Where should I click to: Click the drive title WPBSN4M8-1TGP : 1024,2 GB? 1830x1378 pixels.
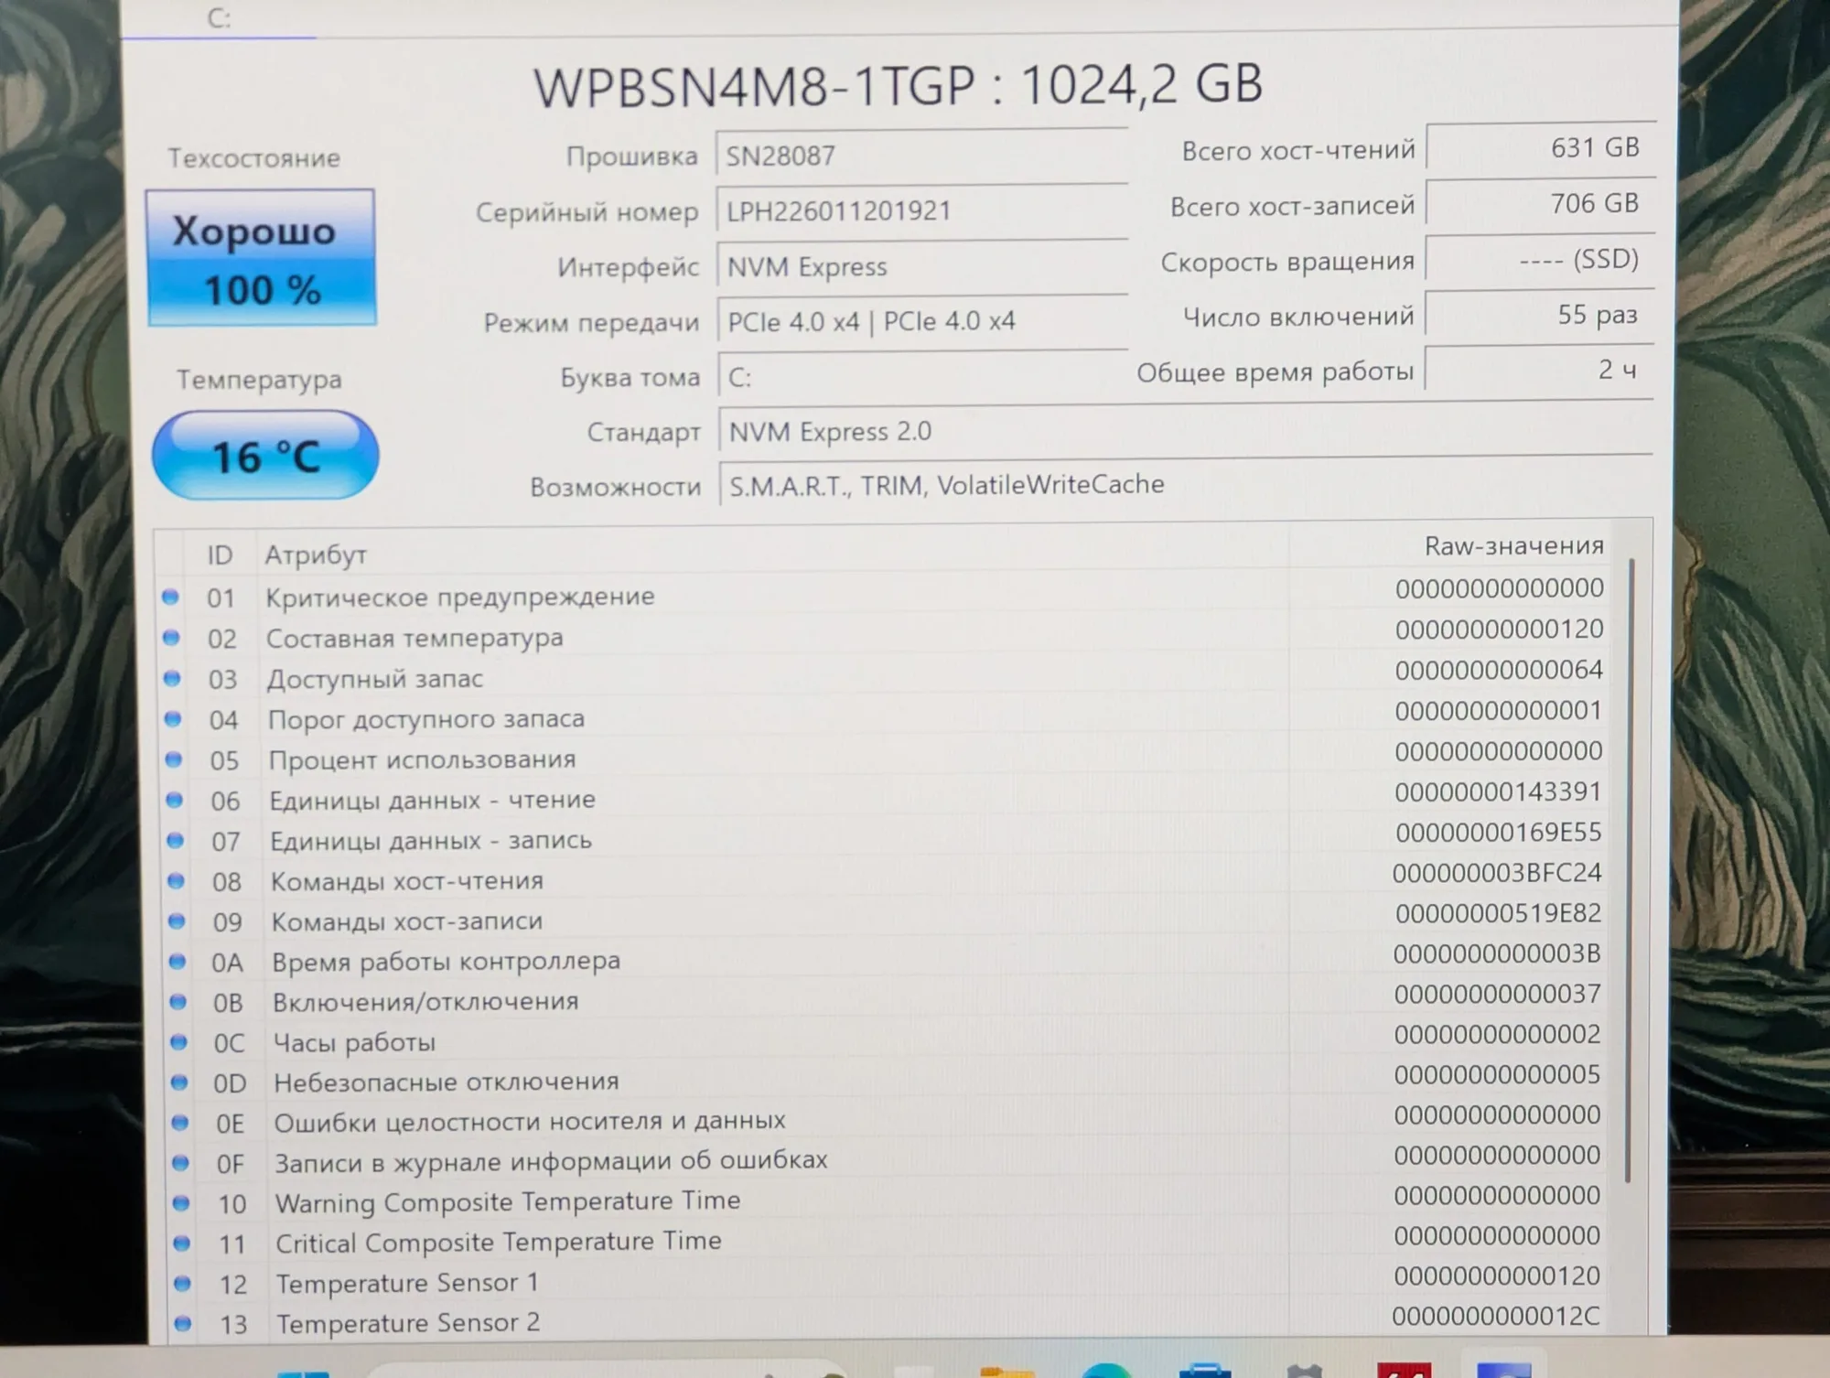point(898,85)
